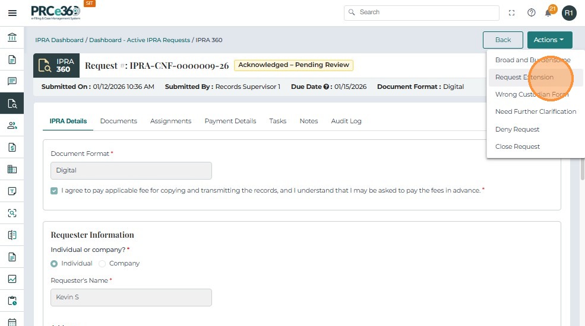Switch to the IPRA Details tab
Viewport: 585px width, 326px height.
tap(68, 121)
